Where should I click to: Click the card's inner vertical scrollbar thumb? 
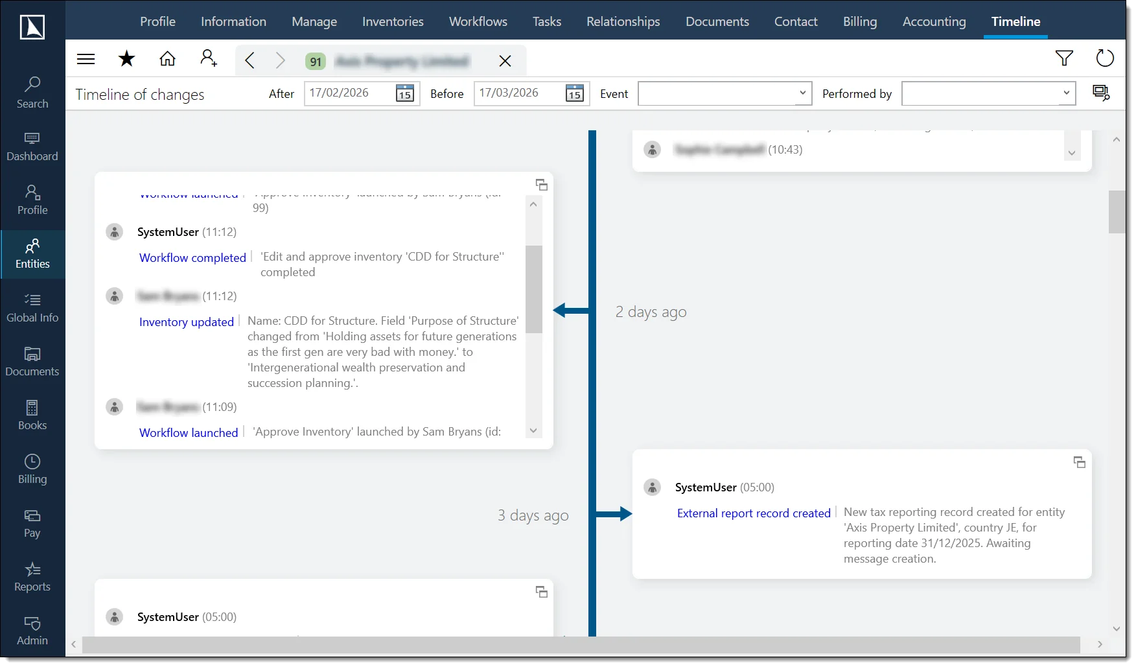[533, 289]
